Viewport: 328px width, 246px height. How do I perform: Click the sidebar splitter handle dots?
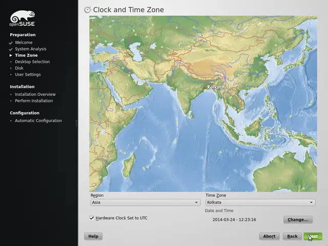coord(76,123)
